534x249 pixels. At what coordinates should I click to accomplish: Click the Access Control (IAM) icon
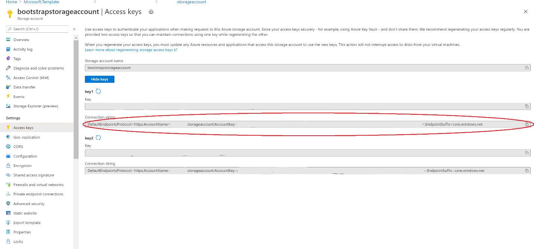8,78
